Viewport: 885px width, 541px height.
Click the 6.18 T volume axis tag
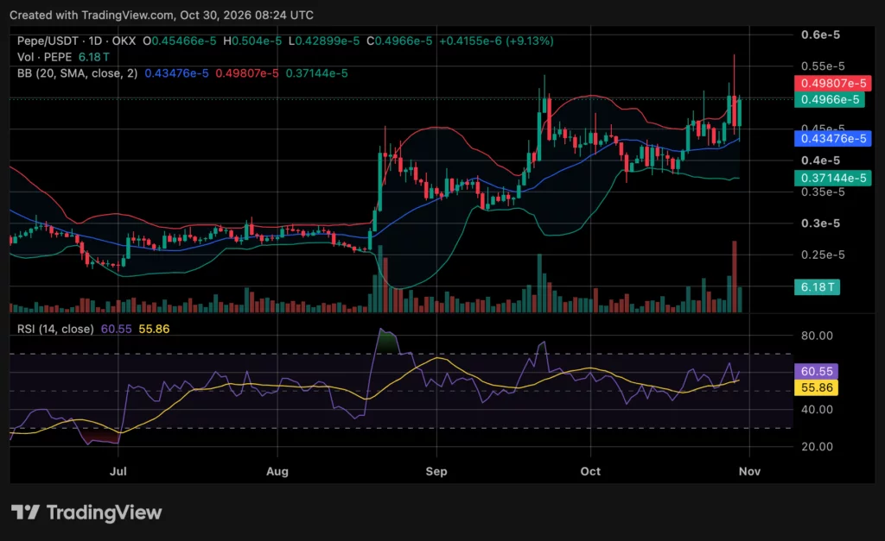click(x=817, y=287)
